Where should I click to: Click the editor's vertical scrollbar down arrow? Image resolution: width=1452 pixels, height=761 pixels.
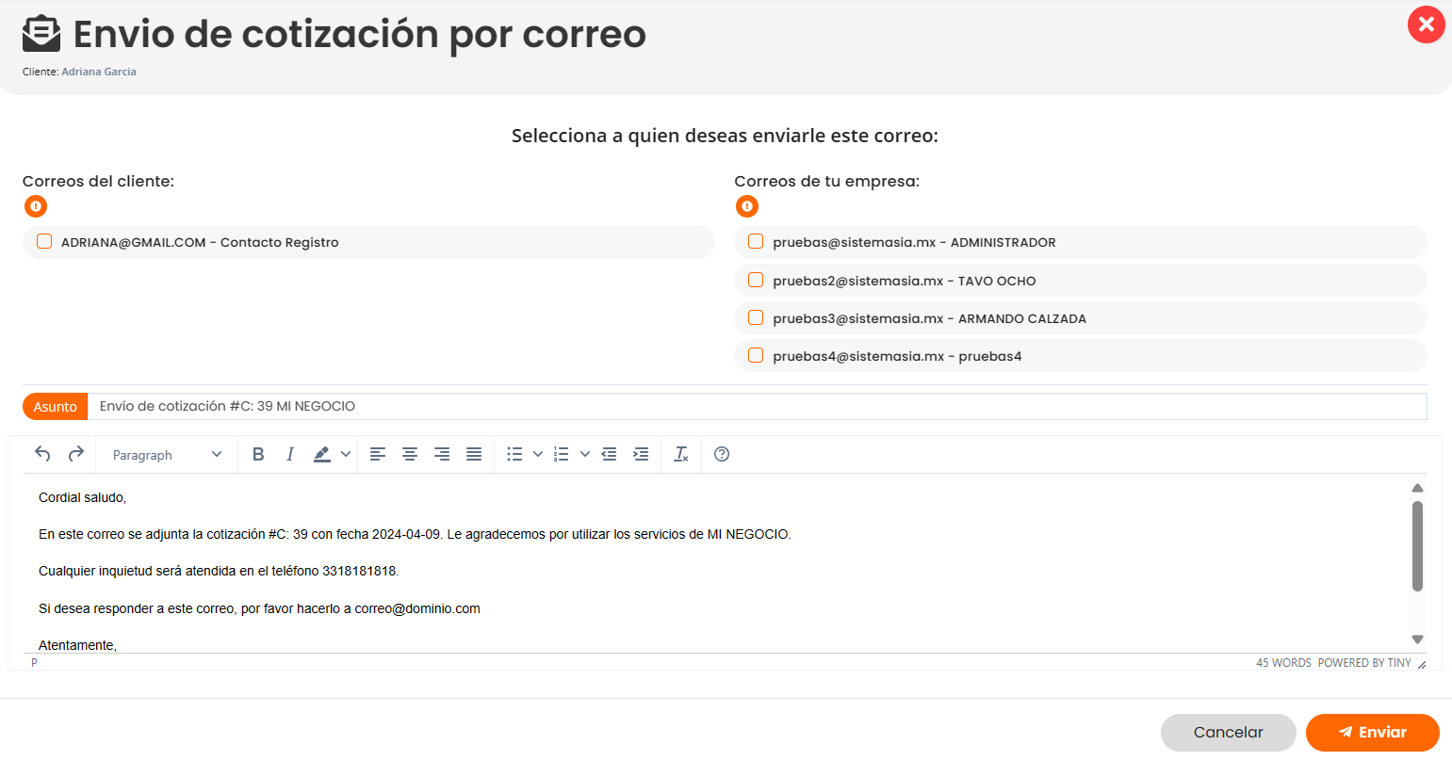[1417, 640]
